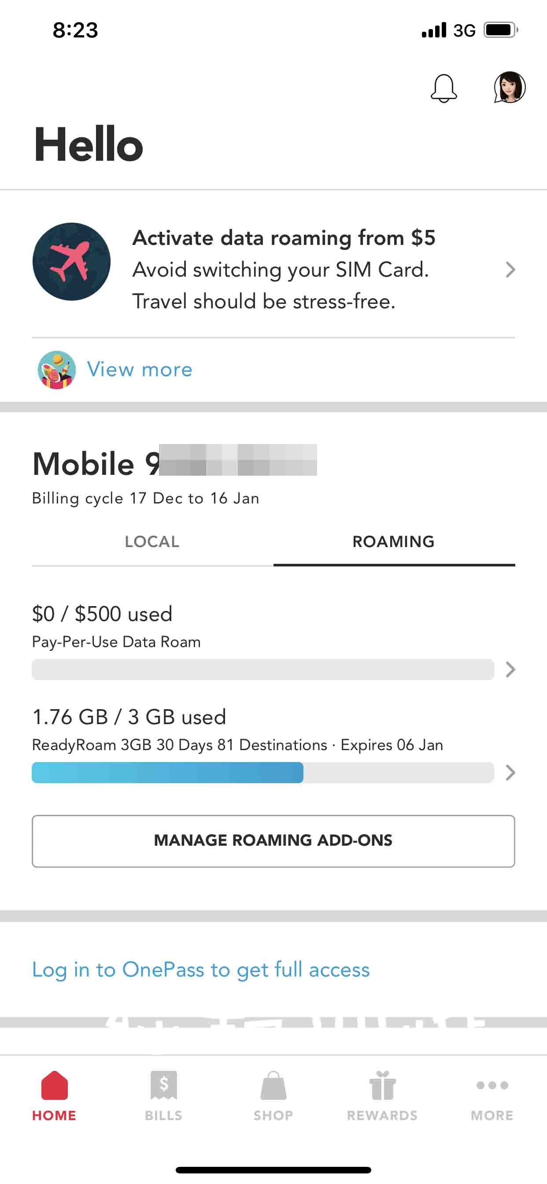Open the More dots menu

(x=492, y=1085)
